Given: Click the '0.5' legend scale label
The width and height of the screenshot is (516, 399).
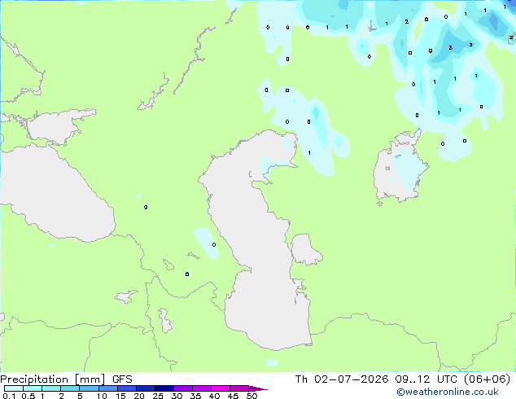Looking at the screenshot, I should (28, 396).
